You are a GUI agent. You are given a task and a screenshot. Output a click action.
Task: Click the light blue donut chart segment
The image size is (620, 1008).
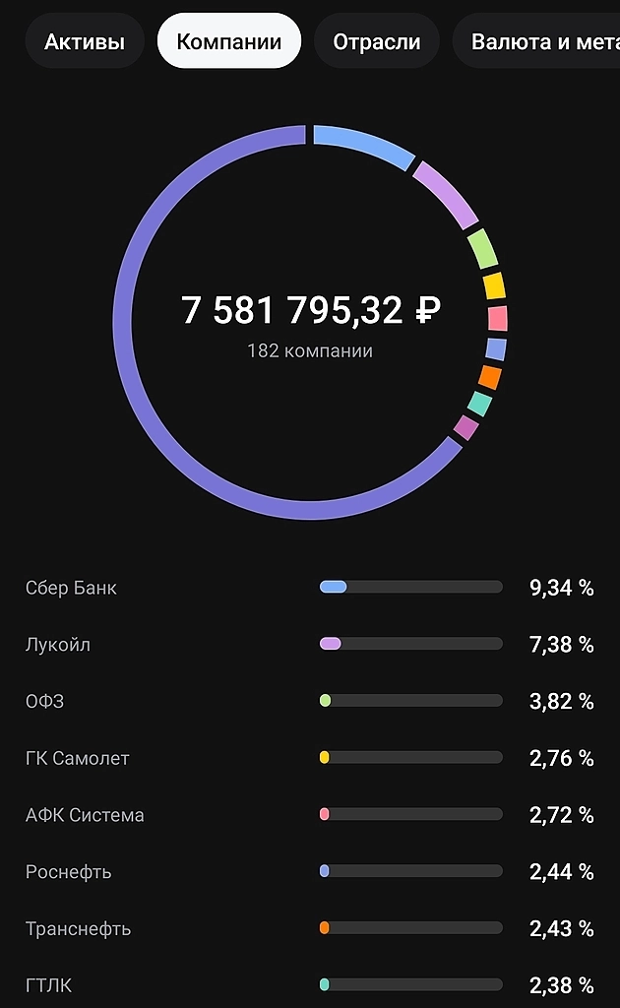(x=362, y=145)
